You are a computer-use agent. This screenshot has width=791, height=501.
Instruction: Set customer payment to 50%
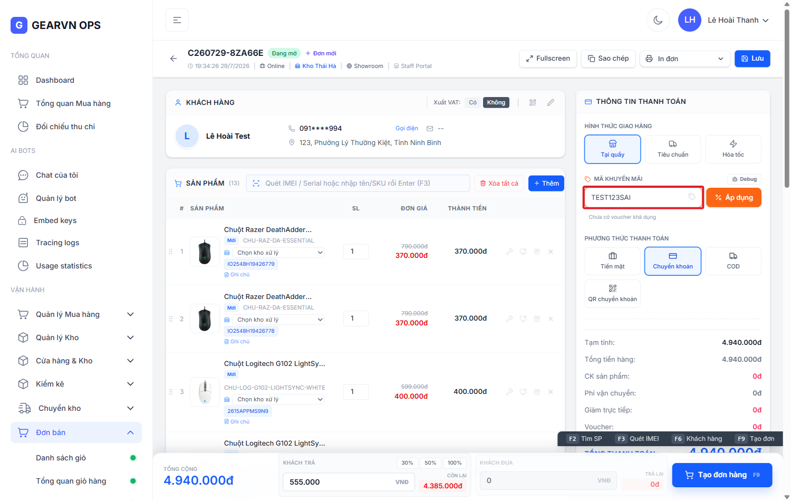click(430, 463)
